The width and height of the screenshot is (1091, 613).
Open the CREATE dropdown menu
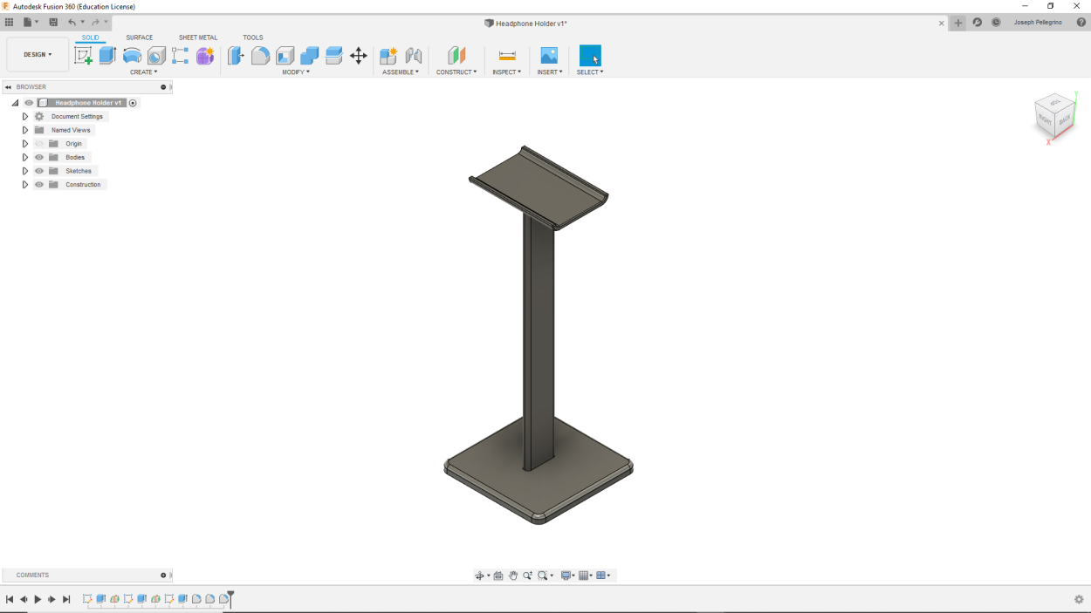[144, 72]
